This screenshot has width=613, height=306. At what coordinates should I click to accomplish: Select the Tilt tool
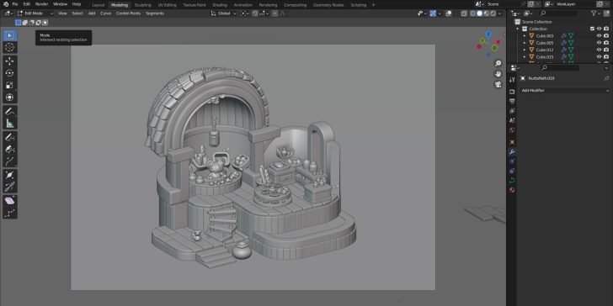click(10, 187)
